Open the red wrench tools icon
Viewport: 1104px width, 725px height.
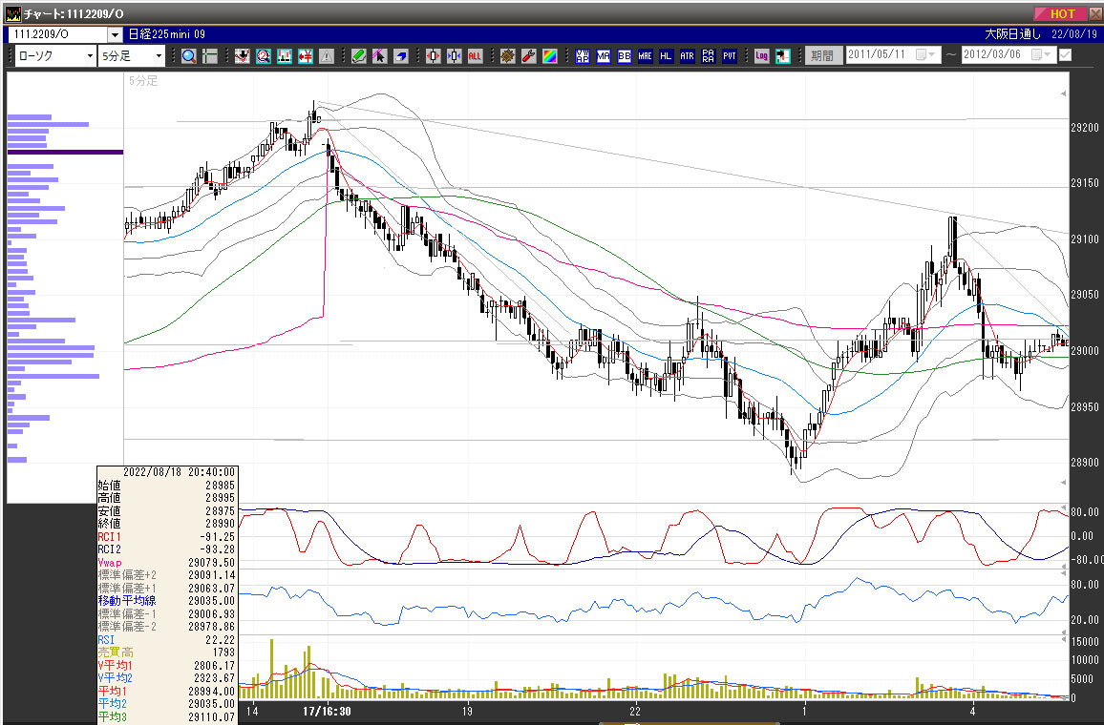[529, 56]
